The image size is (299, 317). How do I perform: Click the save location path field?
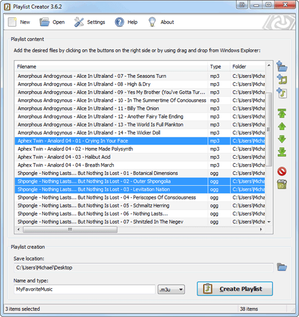(144, 268)
